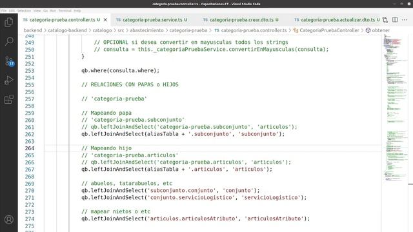Click the '// OPCIONAL si desea convertir' comment
Image resolution: width=413 pixels, height=232 pixels.
click(191, 43)
